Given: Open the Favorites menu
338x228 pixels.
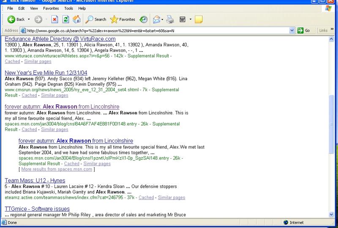Looking at the screenshot, I should pyautogui.click(x=51, y=8).
